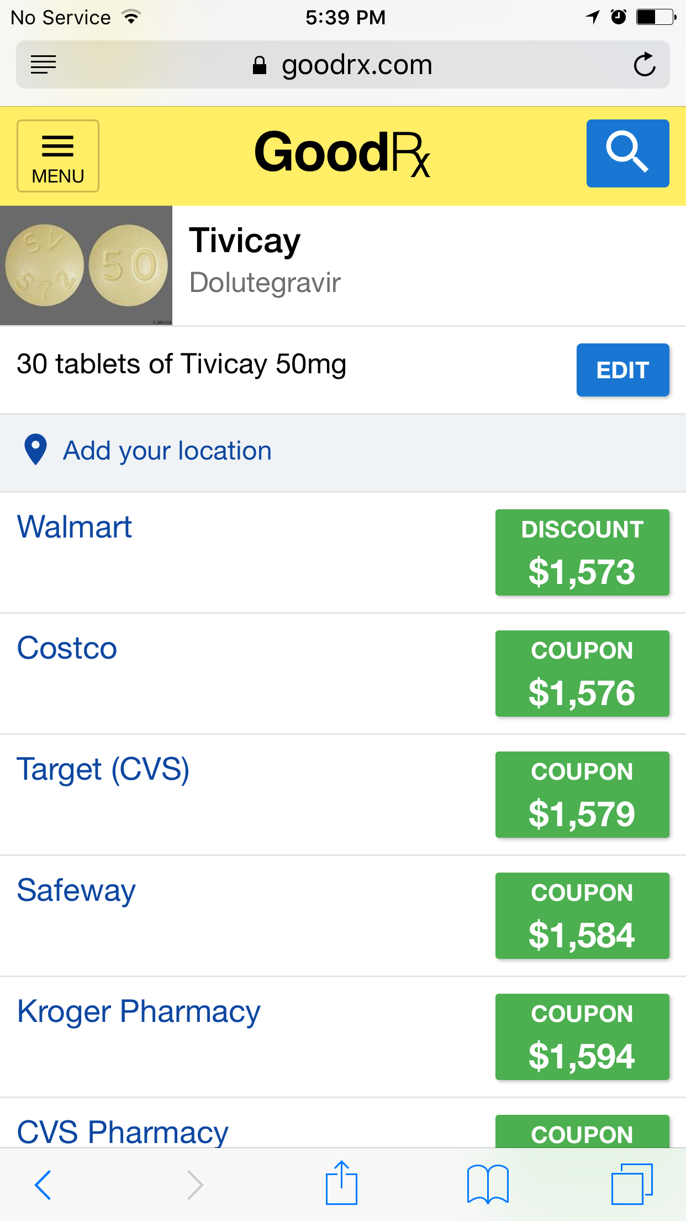Viewport: 686px width, 1221px height.
Task: Open the Walmart pharmacy link
Action: tap(75, 526)
